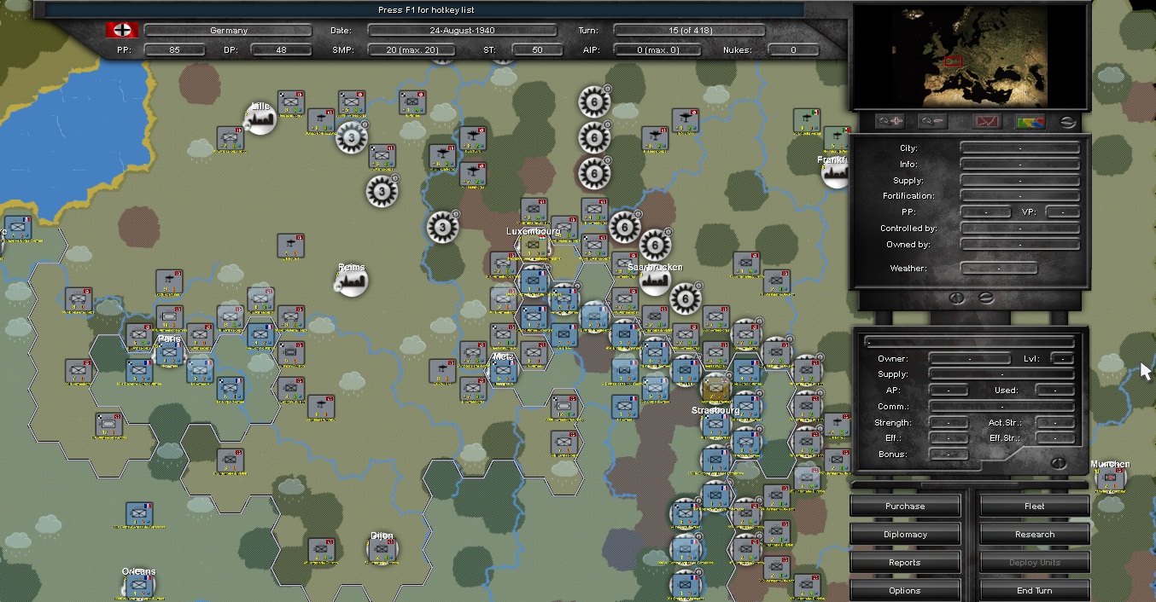The width and height of the screenshot is (1156, 602).
Task: Click the Fortification info field
Action: pos(1020,196)
